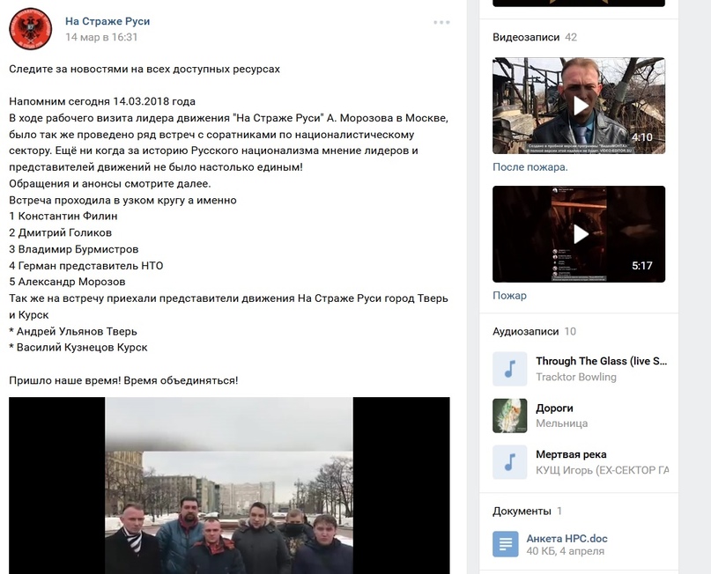Open the Анкета НРС.doc file link
Viewport: 711px width, 574px height.
567,539
